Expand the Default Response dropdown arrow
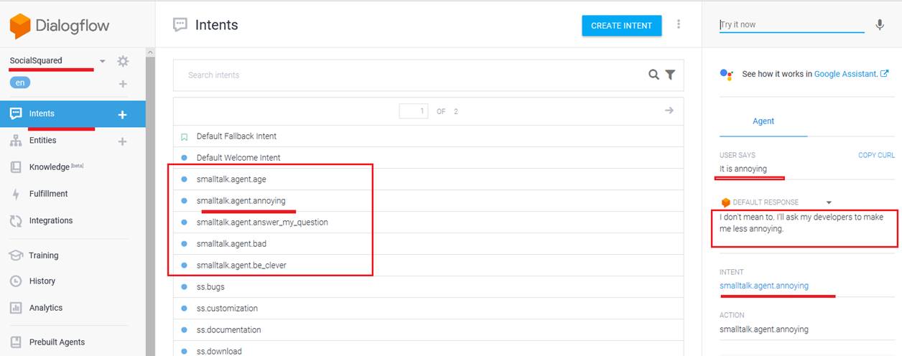 tap(829, 202)
